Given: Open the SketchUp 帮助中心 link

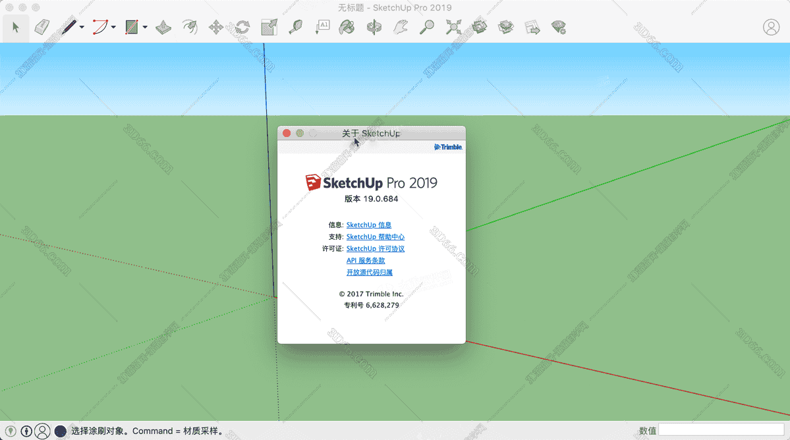Looking at the screenshot, I should [375, 237].
